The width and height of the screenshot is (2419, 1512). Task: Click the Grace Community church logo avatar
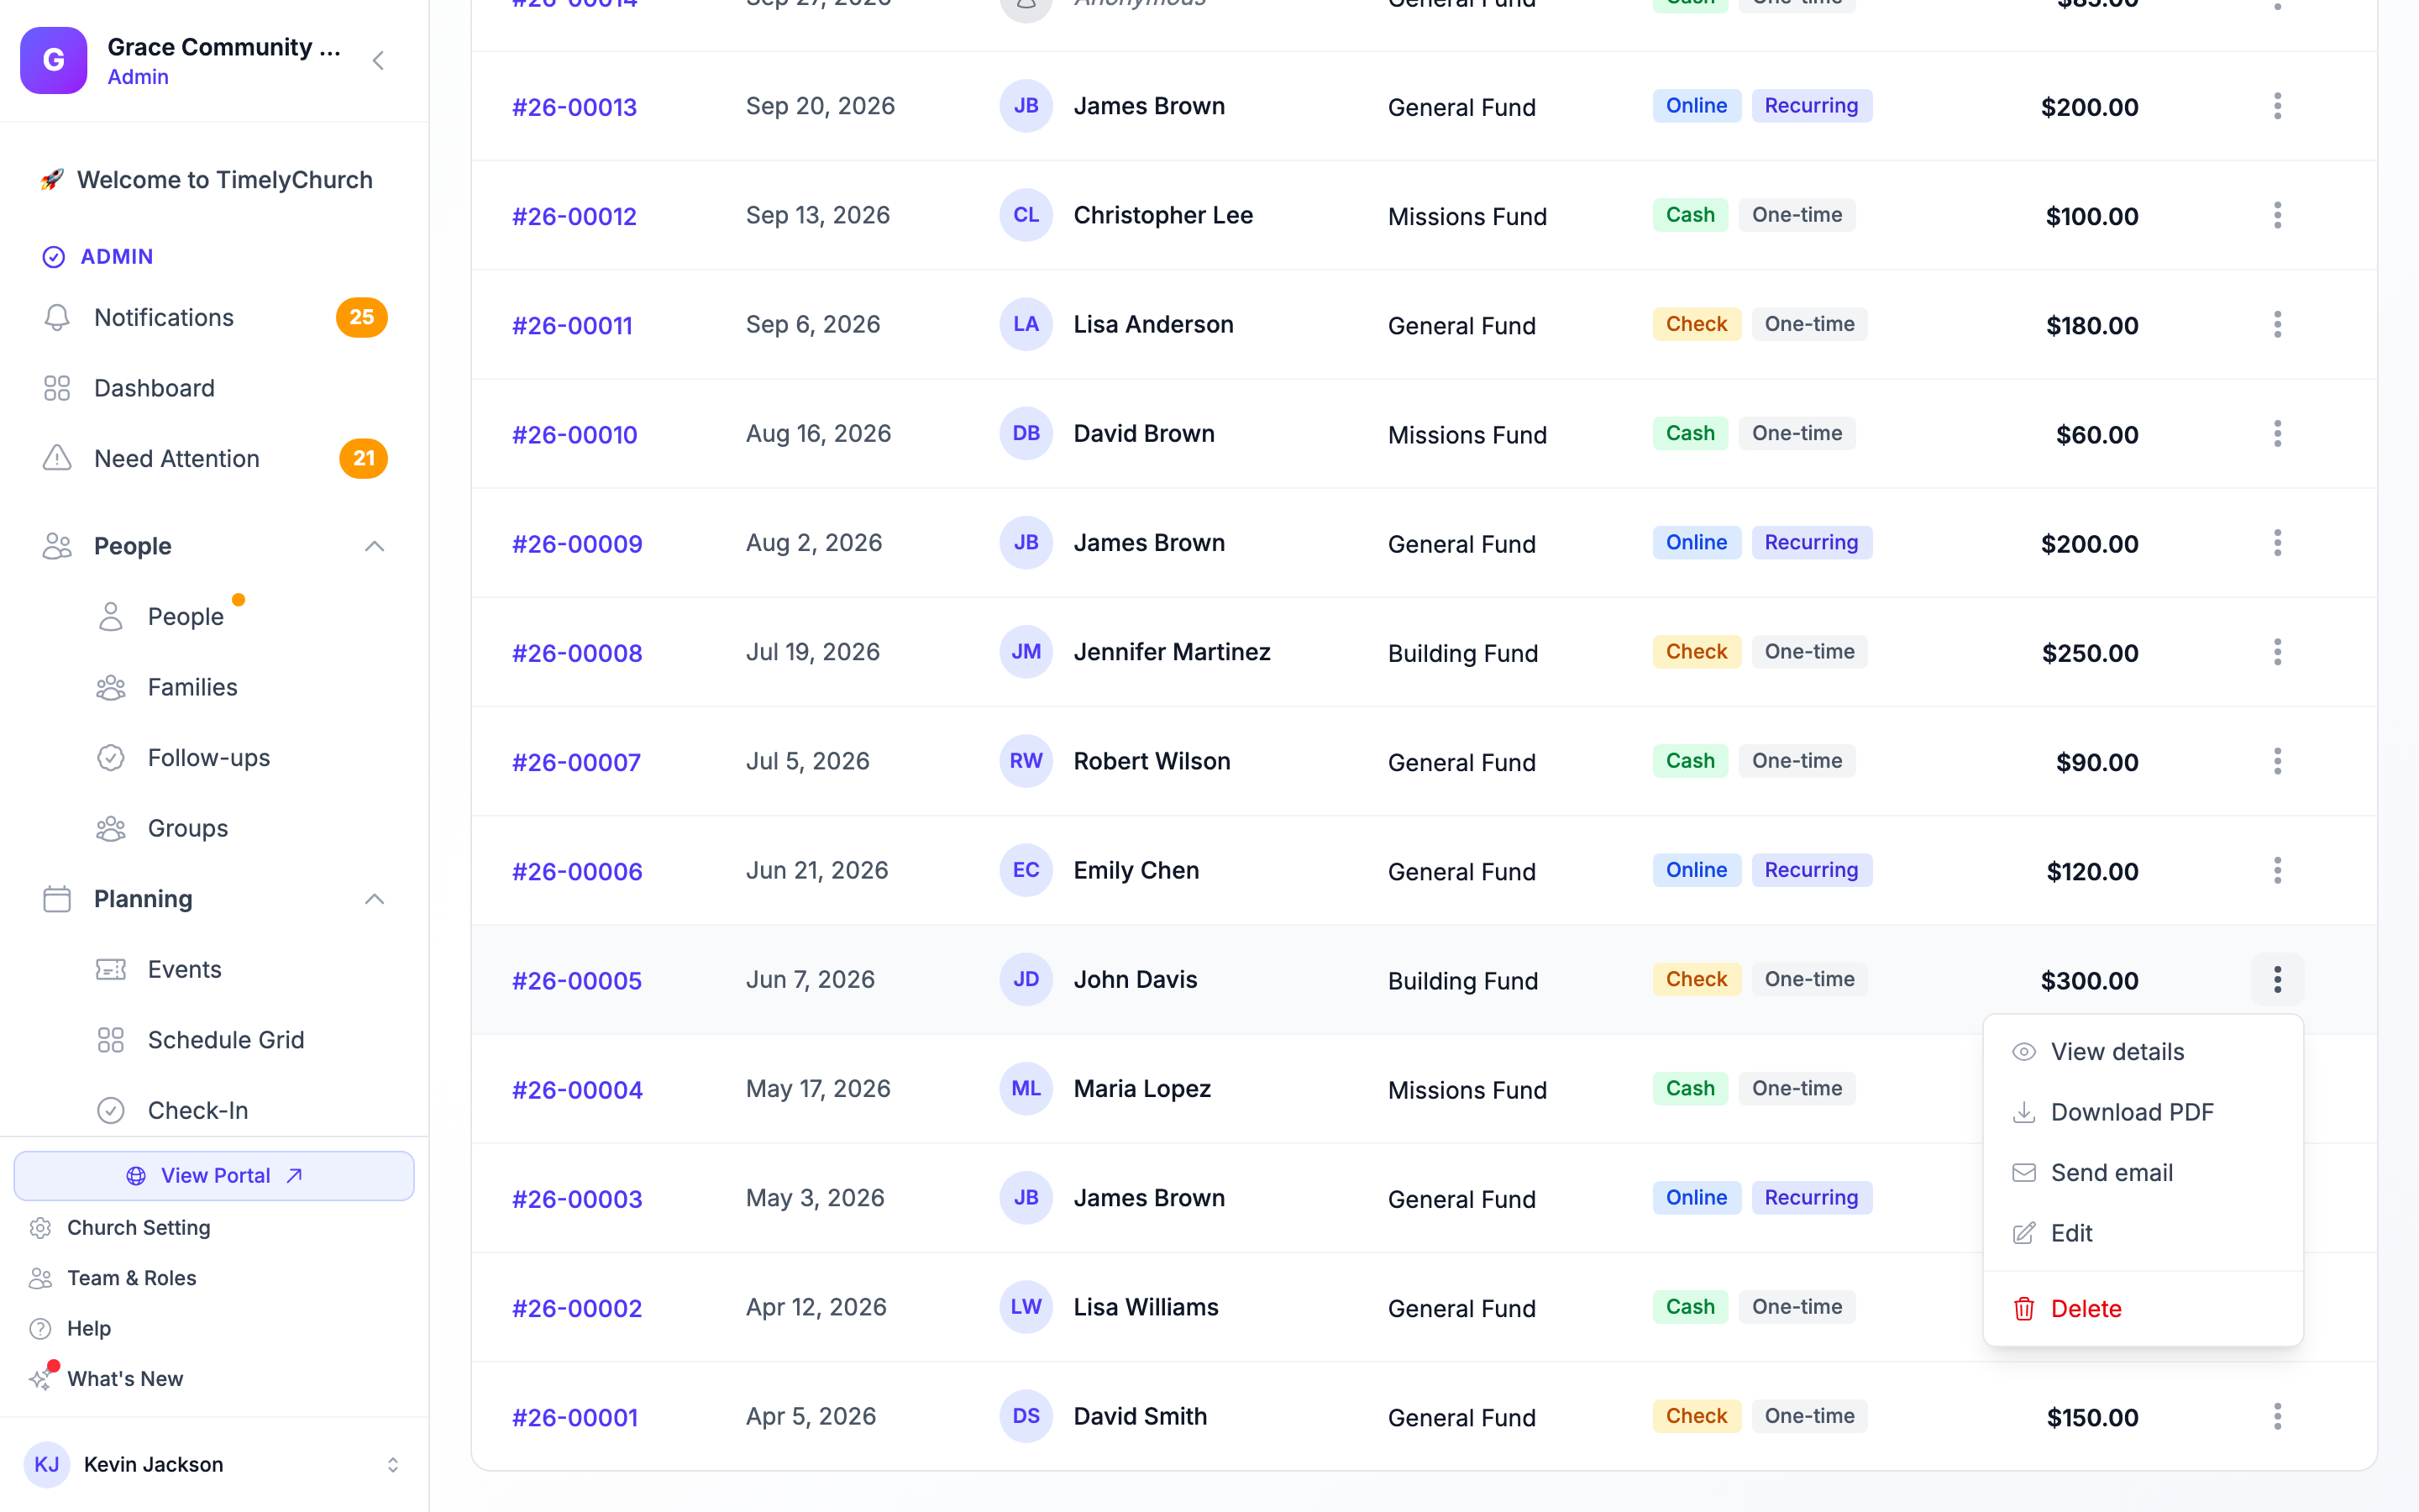[x=54, y=61]
